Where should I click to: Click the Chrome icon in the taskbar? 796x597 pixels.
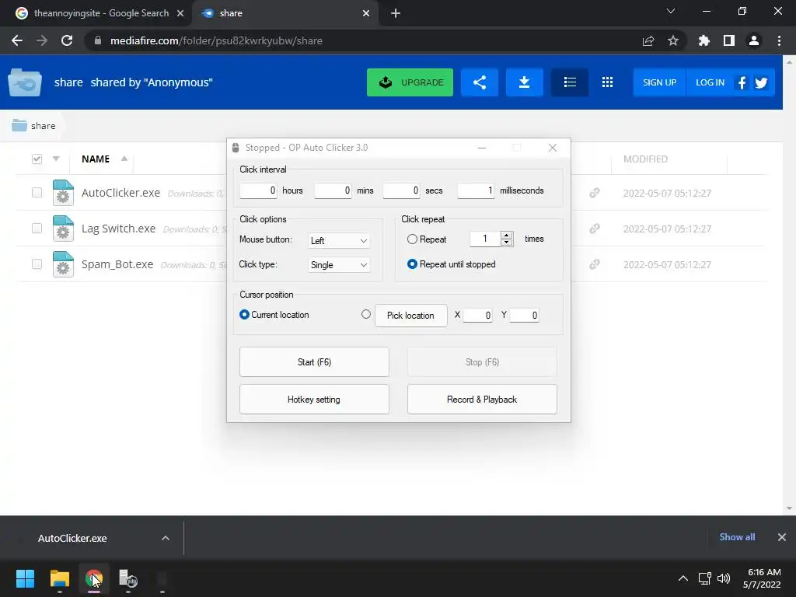click(94, 578)
